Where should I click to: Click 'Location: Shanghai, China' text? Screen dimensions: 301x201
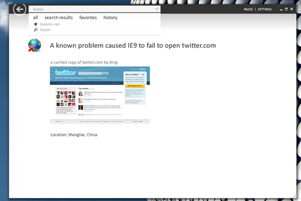coord(74,135)
